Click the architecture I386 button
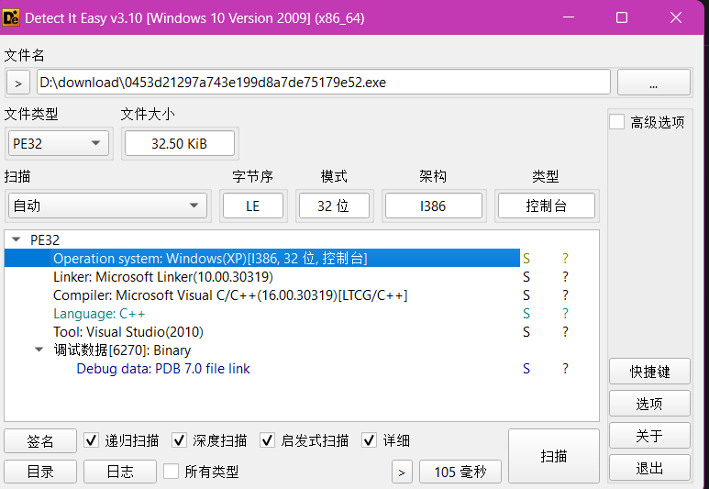The width and height of the screenshot is (709, 489). coord(433,206)
